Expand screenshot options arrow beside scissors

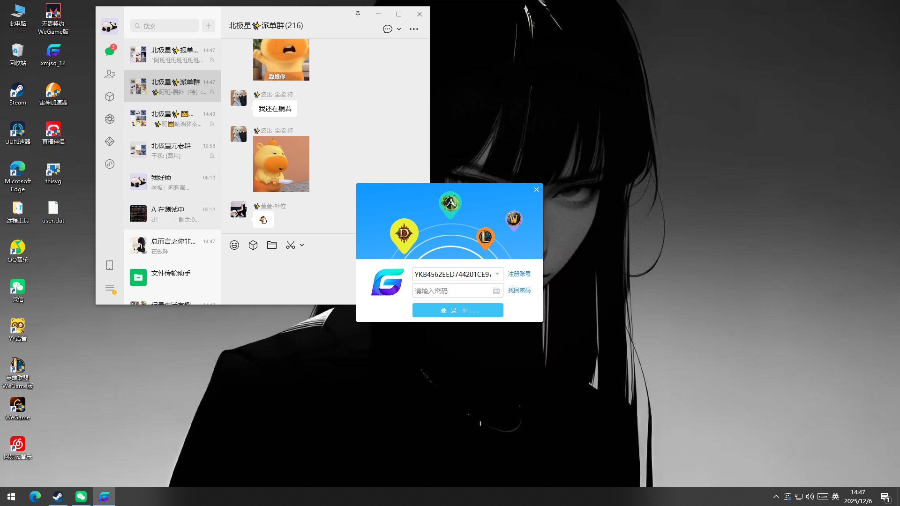(x=302, y=245)
